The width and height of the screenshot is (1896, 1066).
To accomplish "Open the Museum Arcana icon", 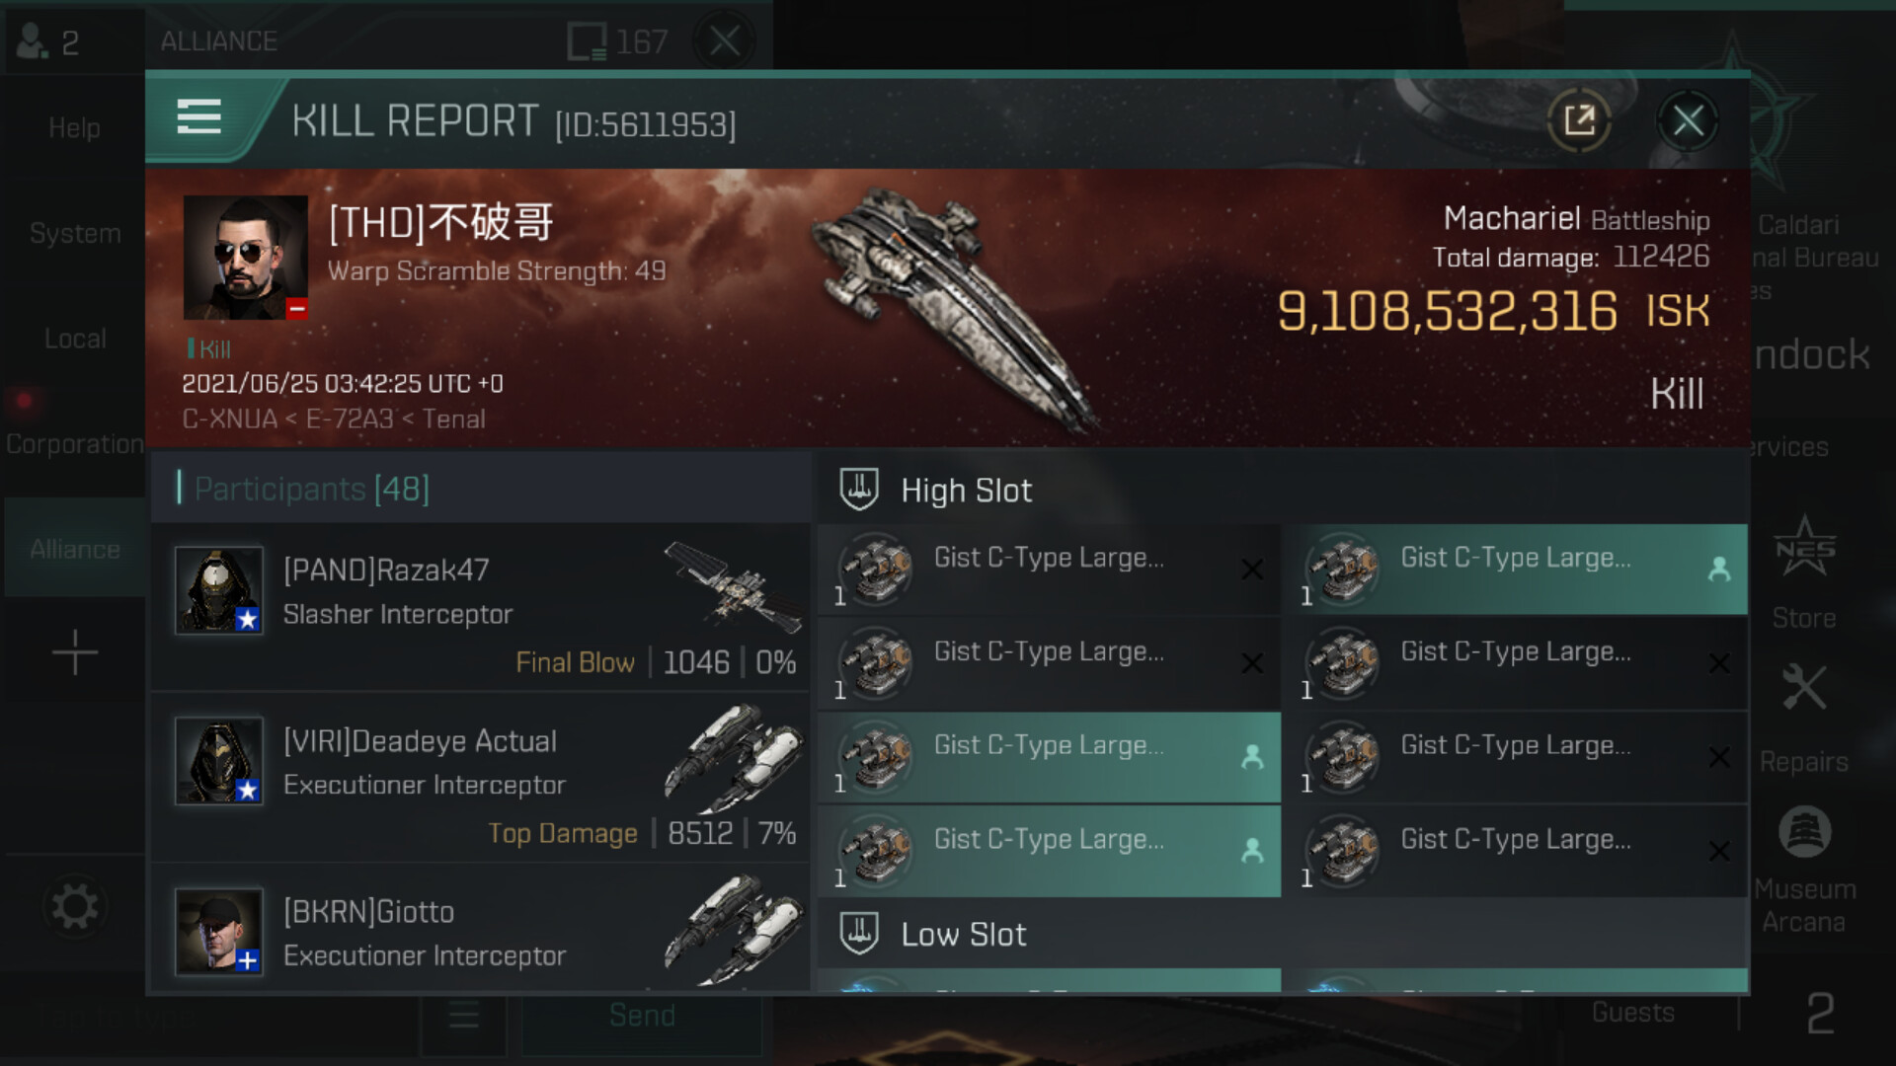I will pyautogui.click(x=1804, y=871).
